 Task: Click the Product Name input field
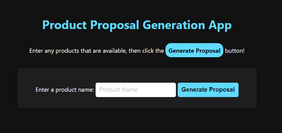(135, 90)
